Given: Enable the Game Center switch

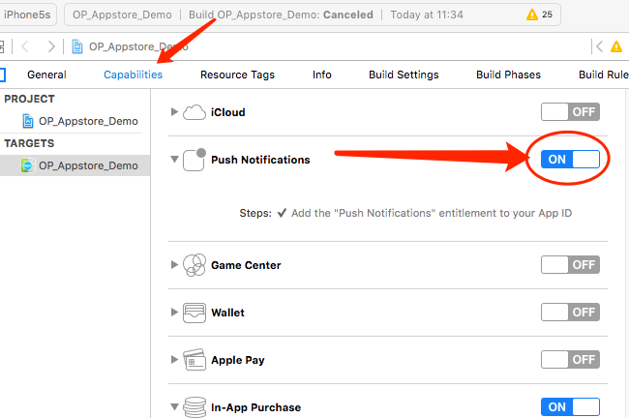Looking at the screenshot, I should click(570, 265).
